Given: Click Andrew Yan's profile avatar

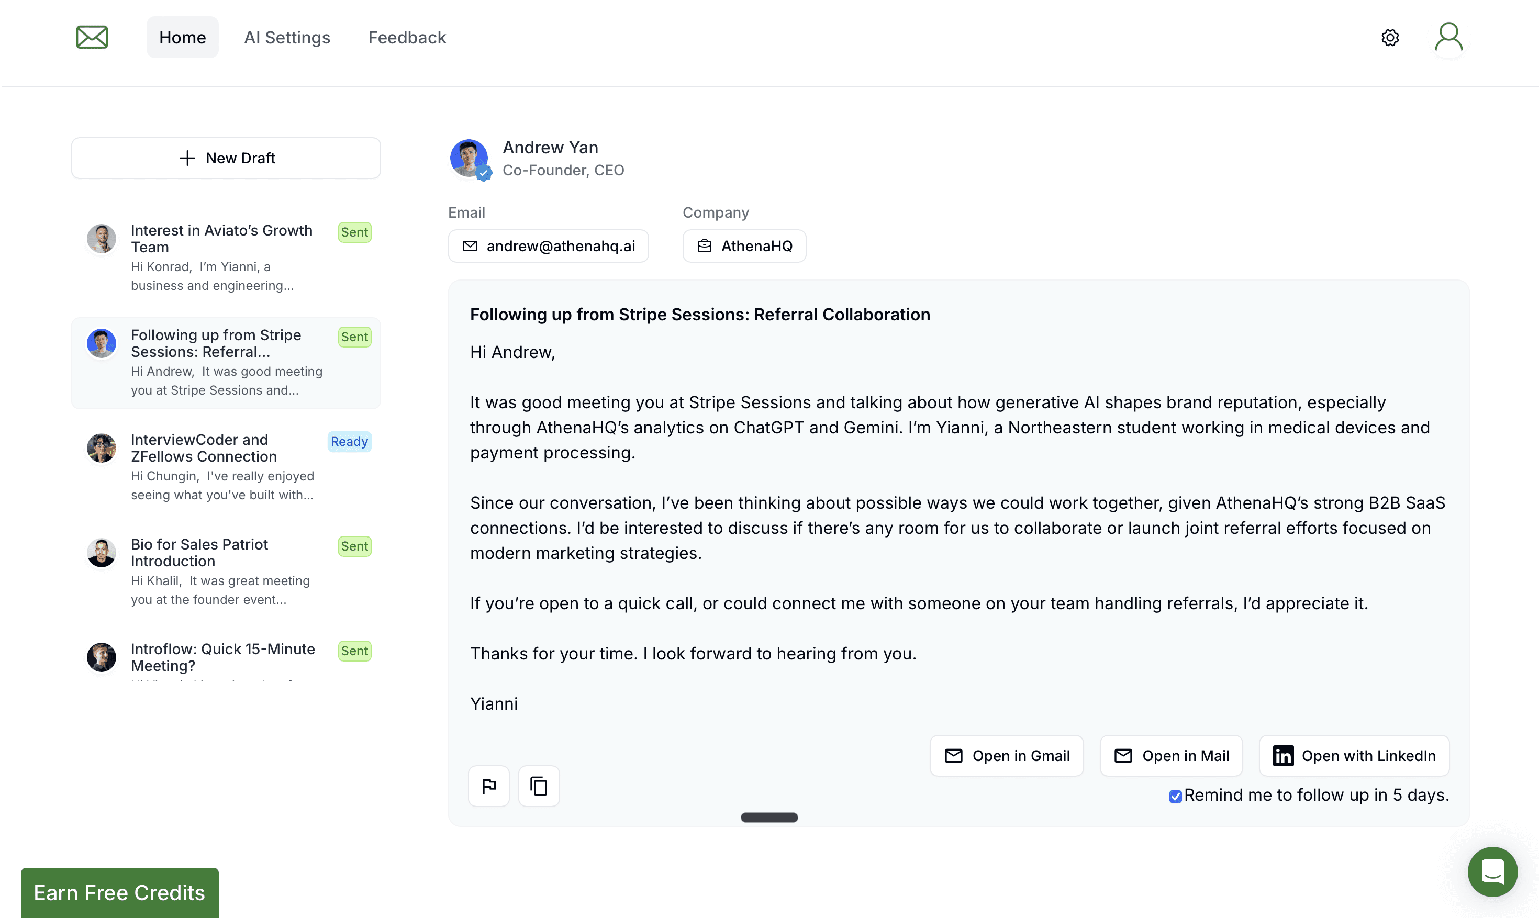Looking at the screenshot, I should [470, 159].
